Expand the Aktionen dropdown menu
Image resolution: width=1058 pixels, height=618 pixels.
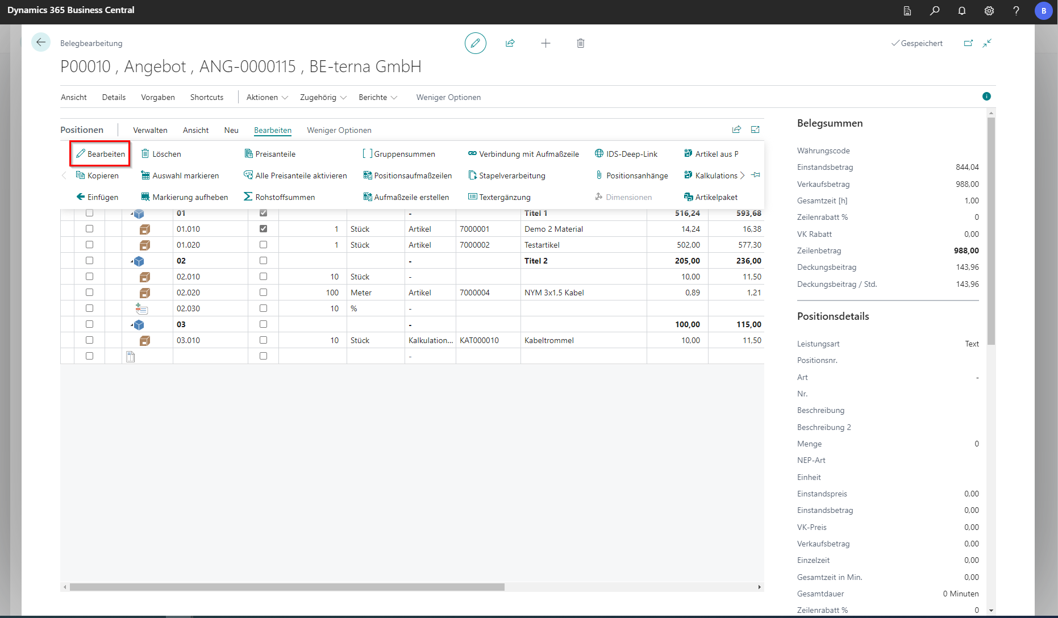(x=267, y=97)
